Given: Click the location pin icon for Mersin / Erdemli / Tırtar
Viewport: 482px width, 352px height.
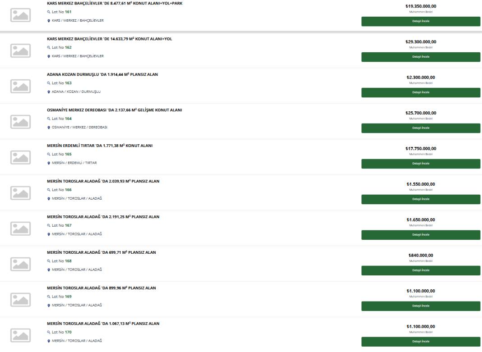Looking at the screenshot, I should point(49,163).
